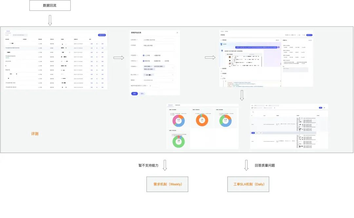Select the 人工评测 radio option
Image resolution: width=354 pixels, height=218 pixels.
pyautogui.click(x=146, y=55)
